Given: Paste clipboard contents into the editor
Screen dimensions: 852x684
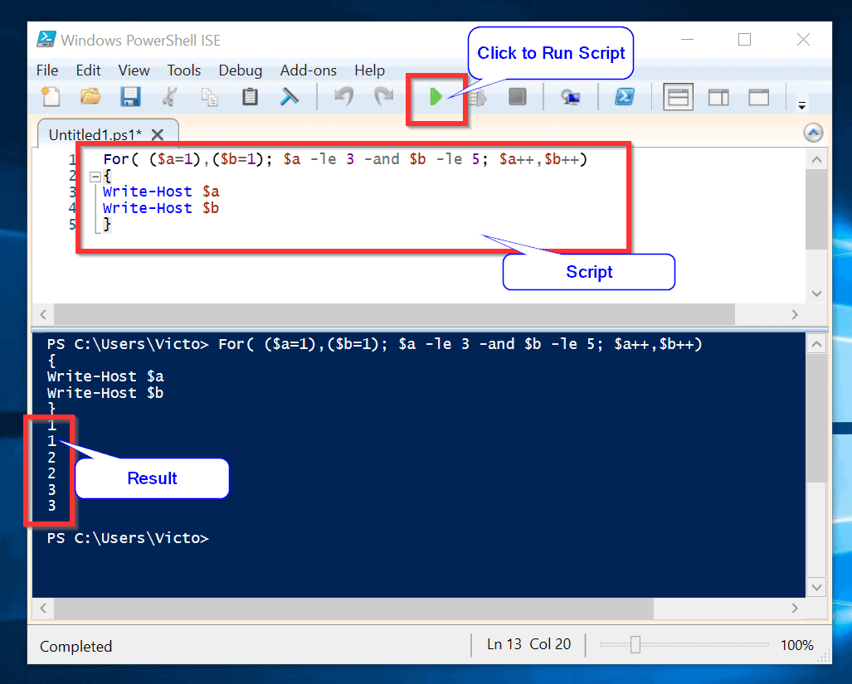Looking at the screenshot, I should click(x=250, y=96).
